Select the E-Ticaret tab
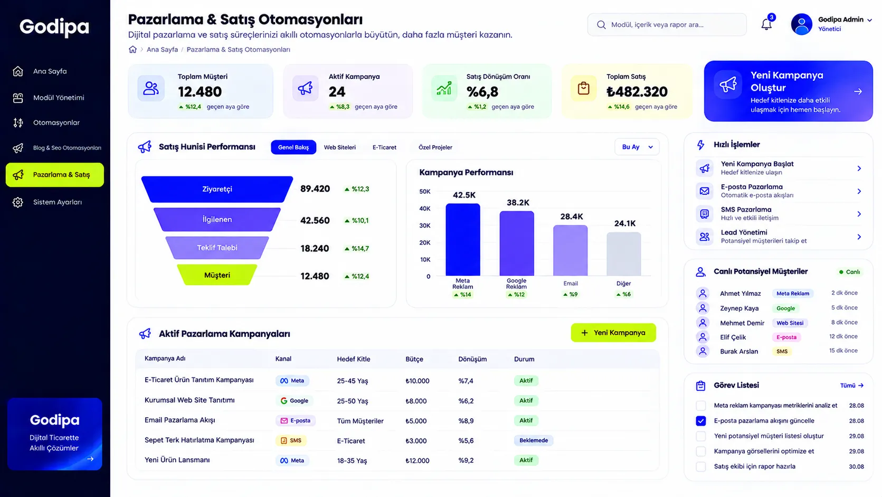 [x=384, y=147]
